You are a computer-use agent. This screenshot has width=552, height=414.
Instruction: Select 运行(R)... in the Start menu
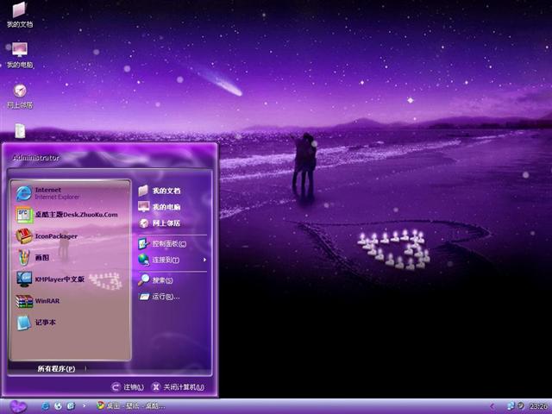164,297
